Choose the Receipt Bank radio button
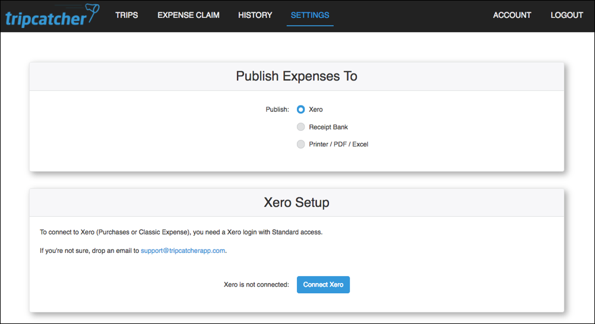Image resolution: width=595 pixels, height=324 pixels. (300, 127)
